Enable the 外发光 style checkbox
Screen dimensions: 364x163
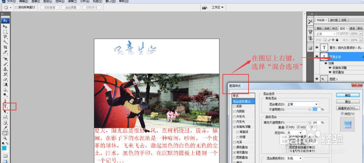tap(234, 117)
